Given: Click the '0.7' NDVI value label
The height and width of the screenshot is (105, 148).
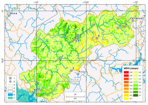Looking at the screenshot, I should (x=140, y=95).
